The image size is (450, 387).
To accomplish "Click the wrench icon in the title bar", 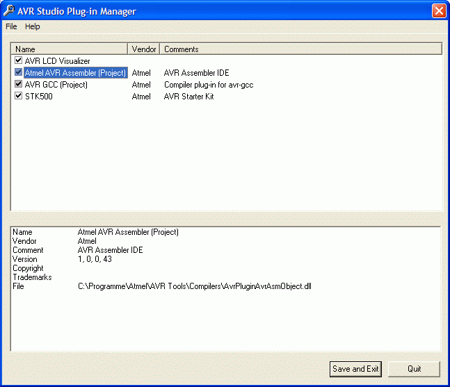I will pyautogui.click(x=9, y=11).
